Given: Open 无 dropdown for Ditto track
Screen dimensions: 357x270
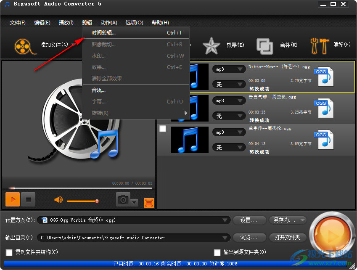Looking at the screenshot, I should 229,85.
